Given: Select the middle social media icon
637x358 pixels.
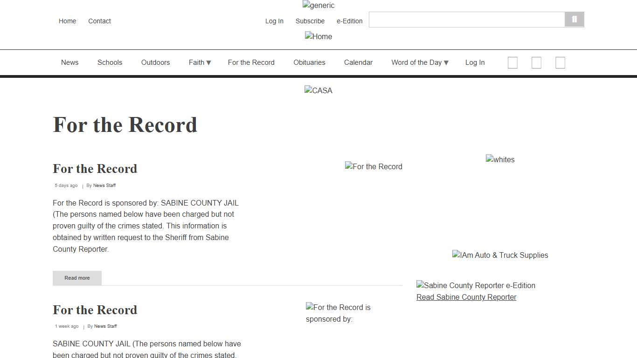Looking at the screenshot, I should coord(536,62).
